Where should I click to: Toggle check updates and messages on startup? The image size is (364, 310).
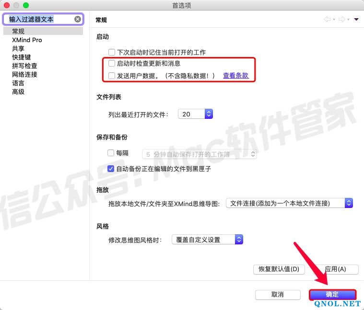pyautogui.click(x=112, y=63)
